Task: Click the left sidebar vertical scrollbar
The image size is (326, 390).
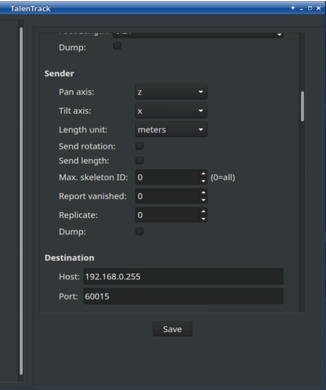Action: (x=22, y=200)
